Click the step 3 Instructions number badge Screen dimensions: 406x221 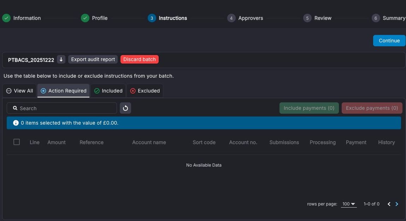click(x=152, y=18)
